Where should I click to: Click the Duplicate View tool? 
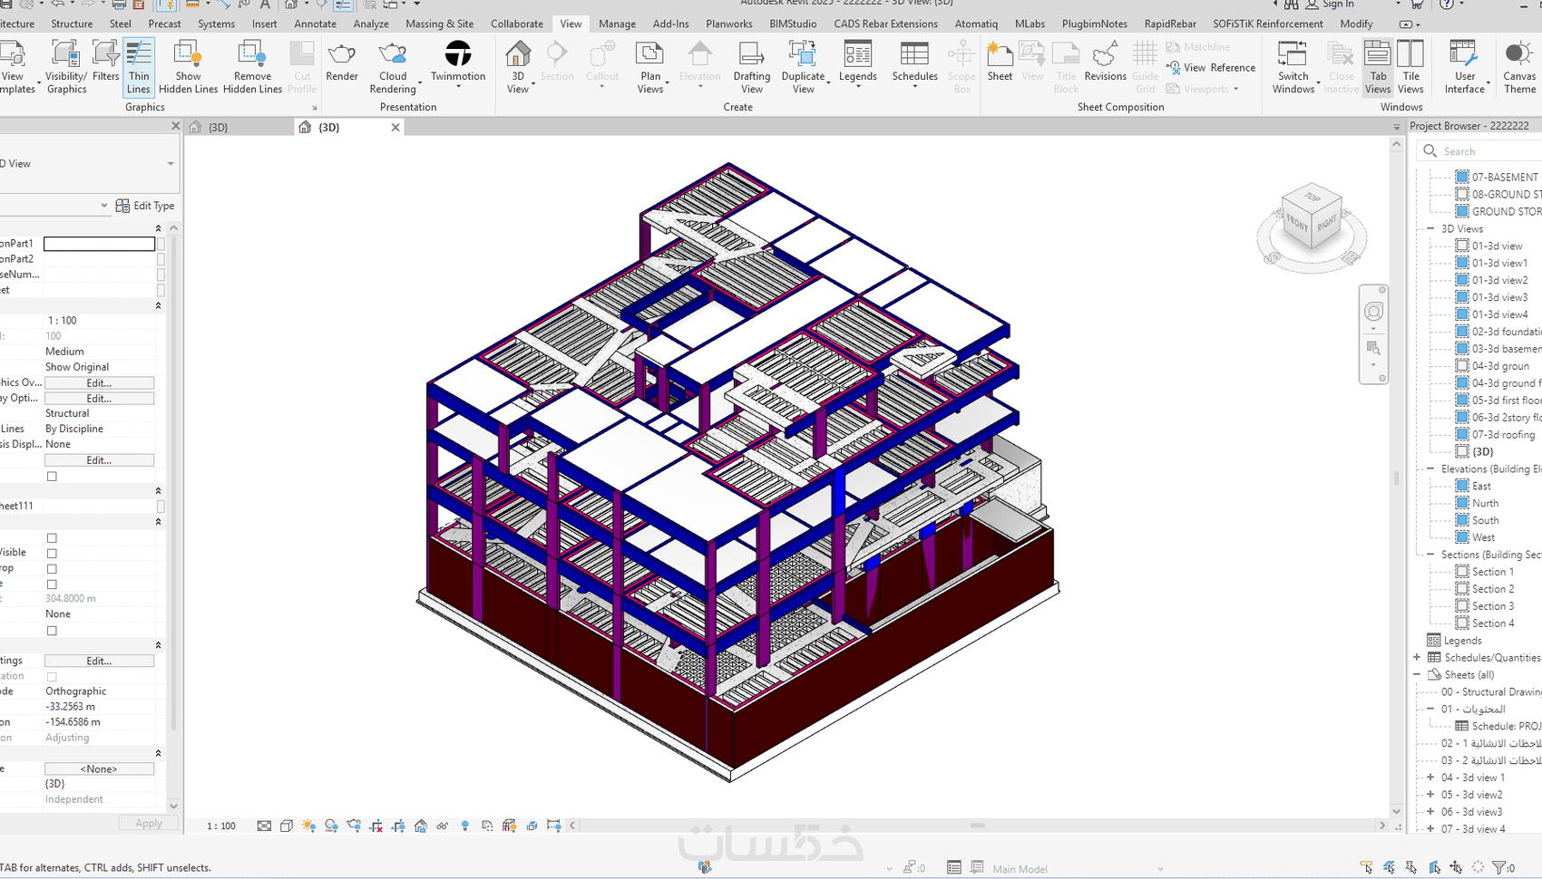pyautogui.click(x=804, y=67)
